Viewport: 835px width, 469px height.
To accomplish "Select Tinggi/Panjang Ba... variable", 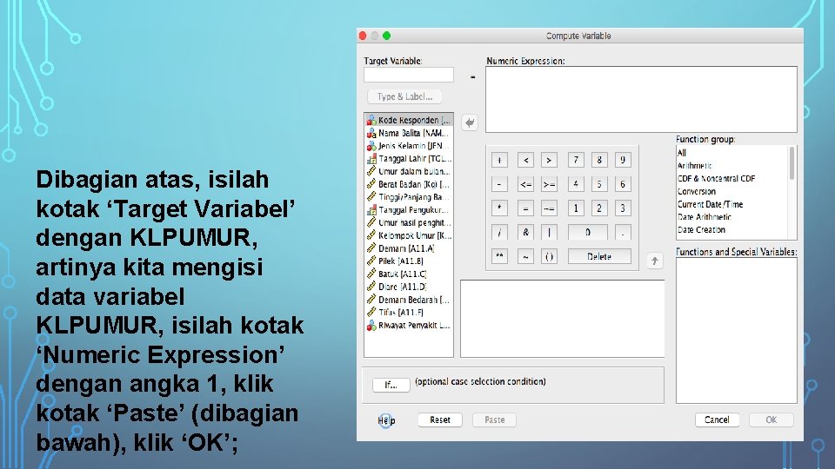I will [409, 197].
